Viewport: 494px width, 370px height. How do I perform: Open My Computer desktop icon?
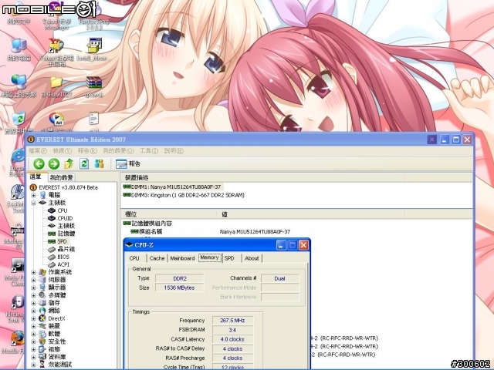coord(19,49)
